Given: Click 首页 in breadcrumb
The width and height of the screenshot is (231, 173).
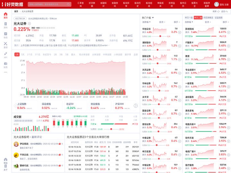Looking at the screenshot, I should (16, 11).
